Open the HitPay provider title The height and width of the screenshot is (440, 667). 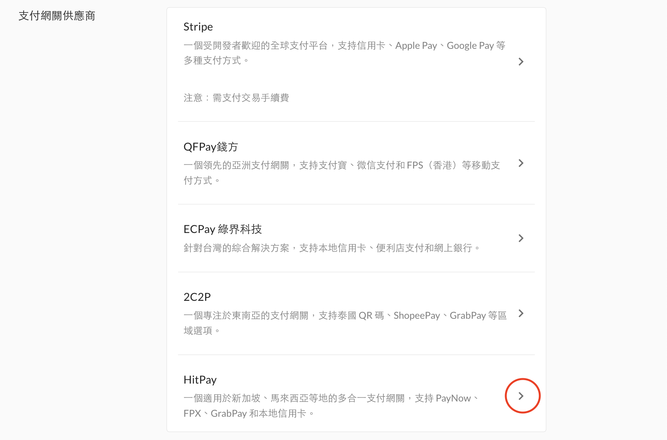point(200,380)
